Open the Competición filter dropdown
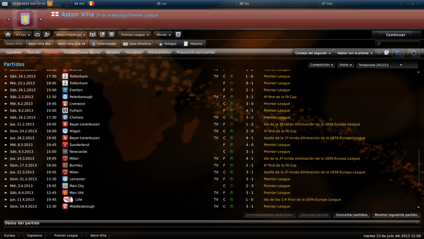 click(321, 65)
